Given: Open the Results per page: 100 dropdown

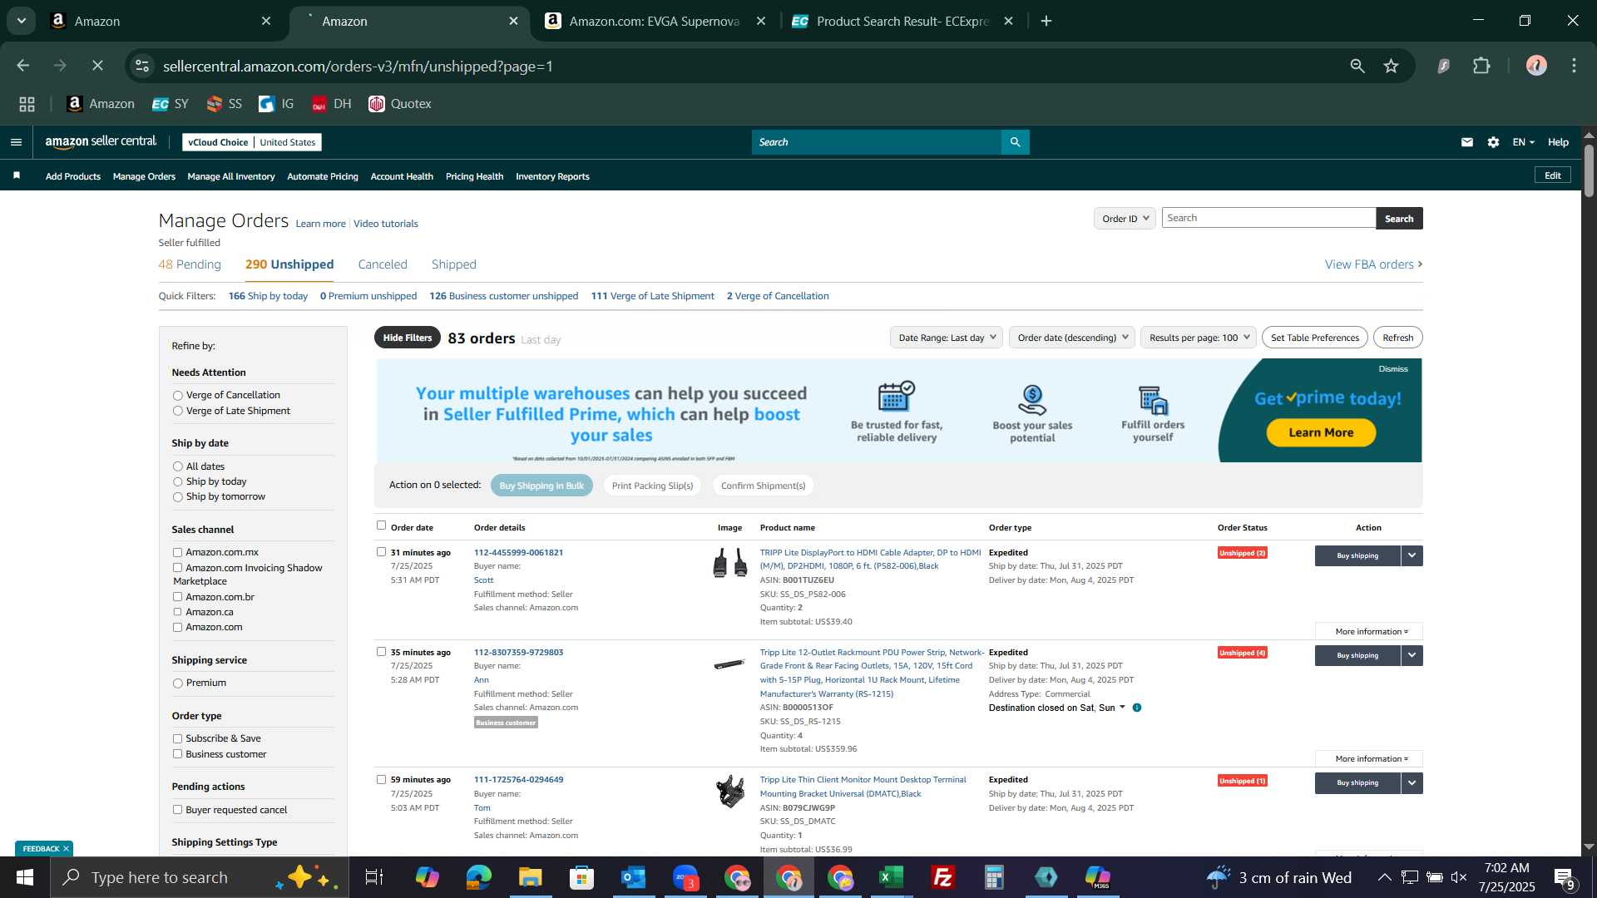Looking at the screenshot, I should coord(1199,338).
